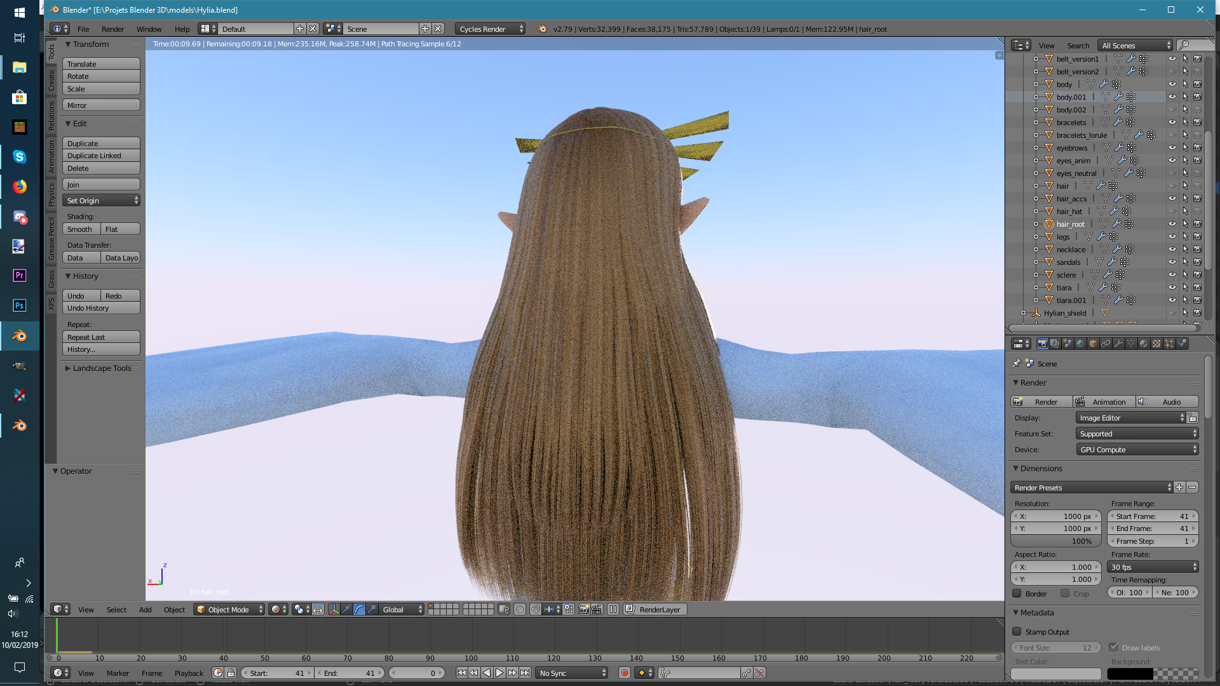Viewport: 1220px width, 686px height.
Task: Click the resolution percentage slider
Action: point(1055,541)
